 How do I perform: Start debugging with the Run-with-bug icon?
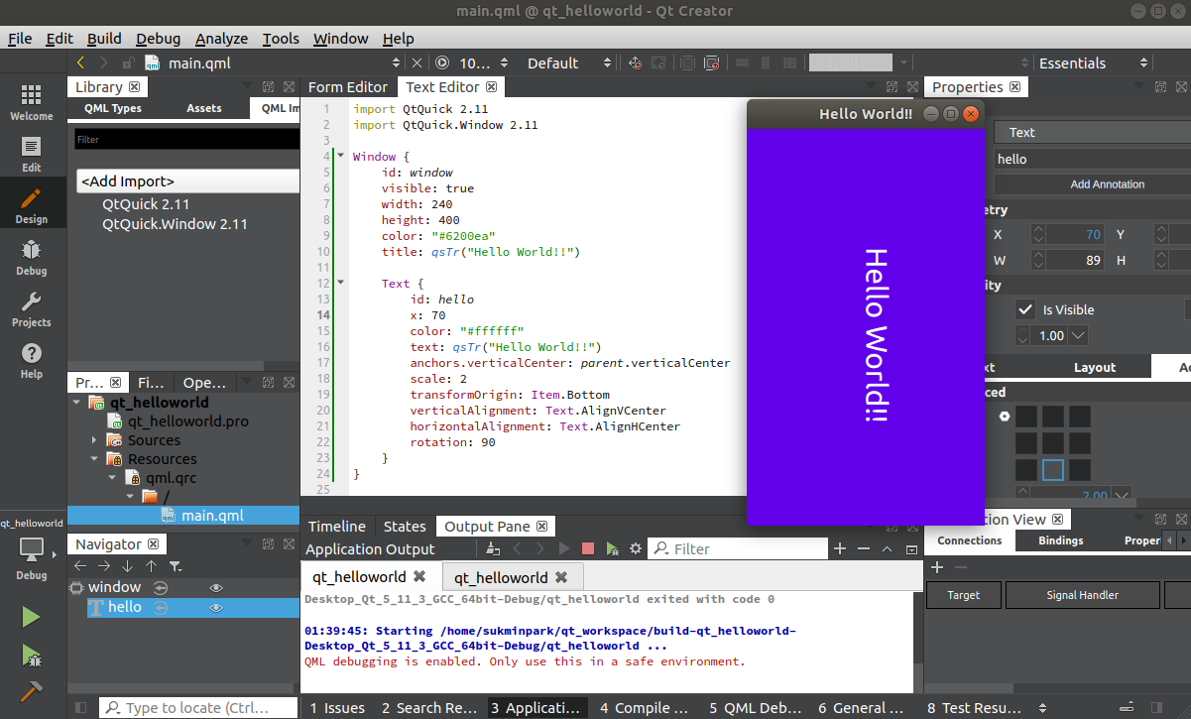tap(32, 655)
